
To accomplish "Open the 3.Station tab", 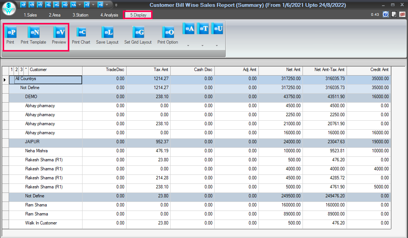I will pyautogui.click(x=80, y=15).
